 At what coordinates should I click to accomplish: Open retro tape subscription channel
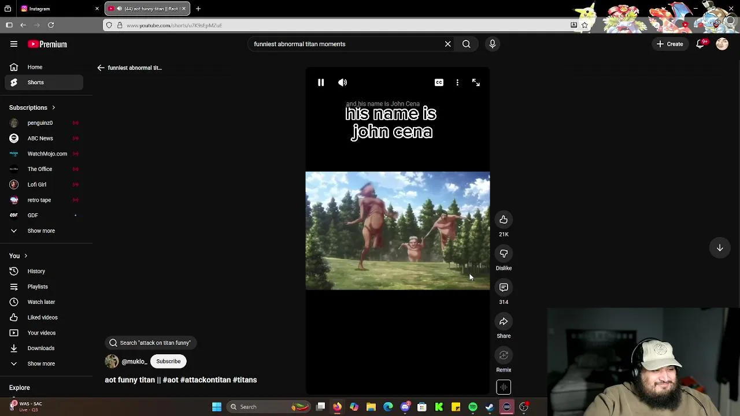coord(44,200)
